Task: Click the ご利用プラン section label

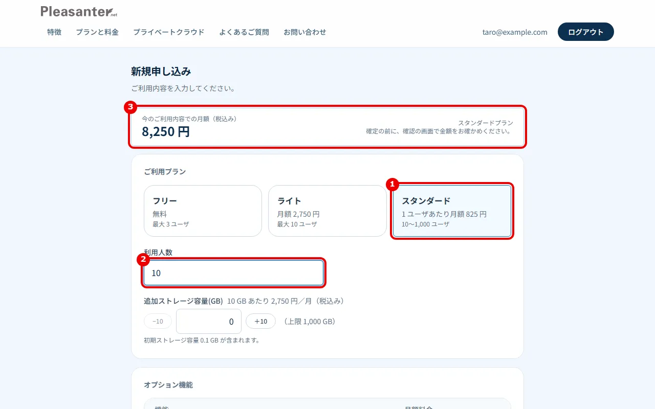Action: tap(165, 171)
